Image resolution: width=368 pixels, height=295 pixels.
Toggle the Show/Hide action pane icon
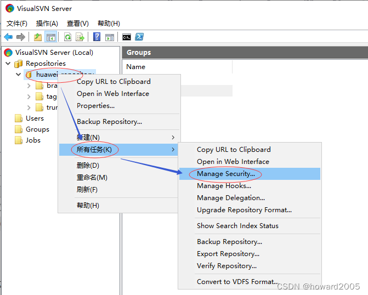coord(110,37)
